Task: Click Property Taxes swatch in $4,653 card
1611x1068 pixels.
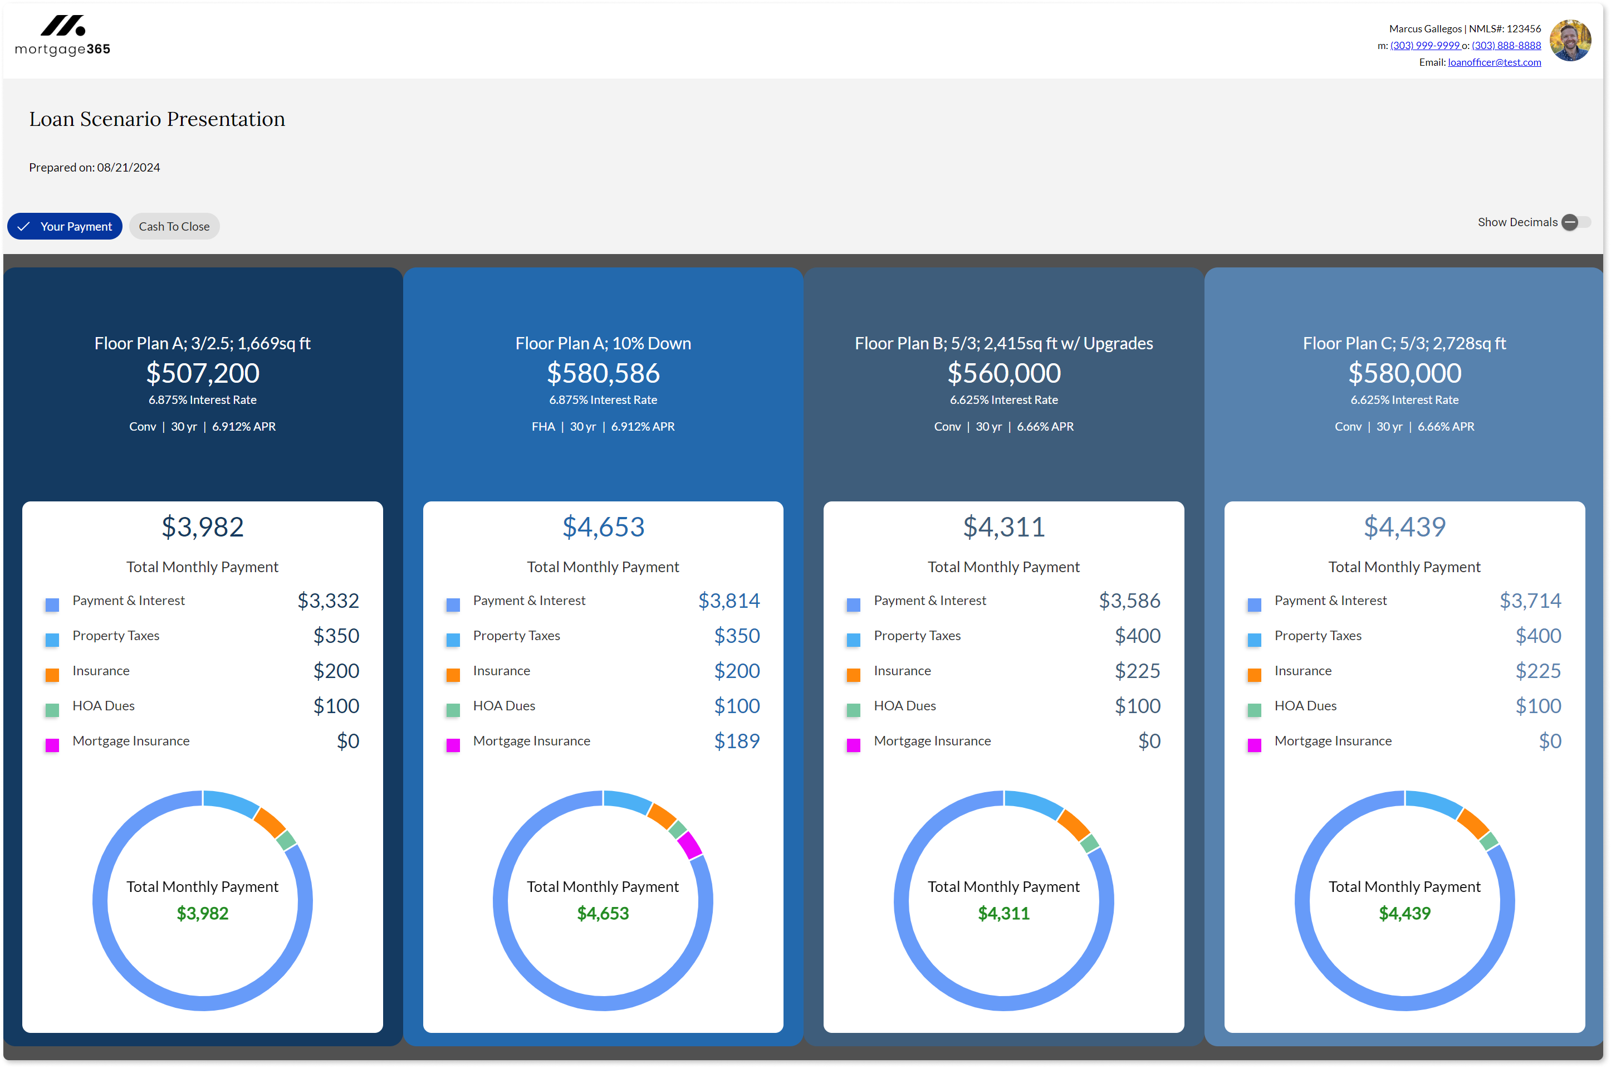Action: tap(453, 640)
